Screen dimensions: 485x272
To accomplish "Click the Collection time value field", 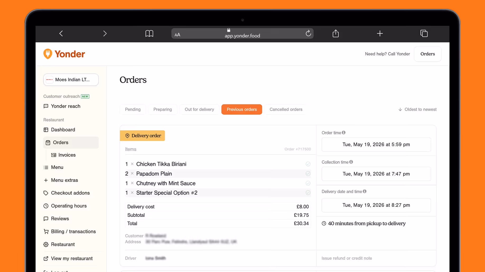I will (x=376, y=174).
